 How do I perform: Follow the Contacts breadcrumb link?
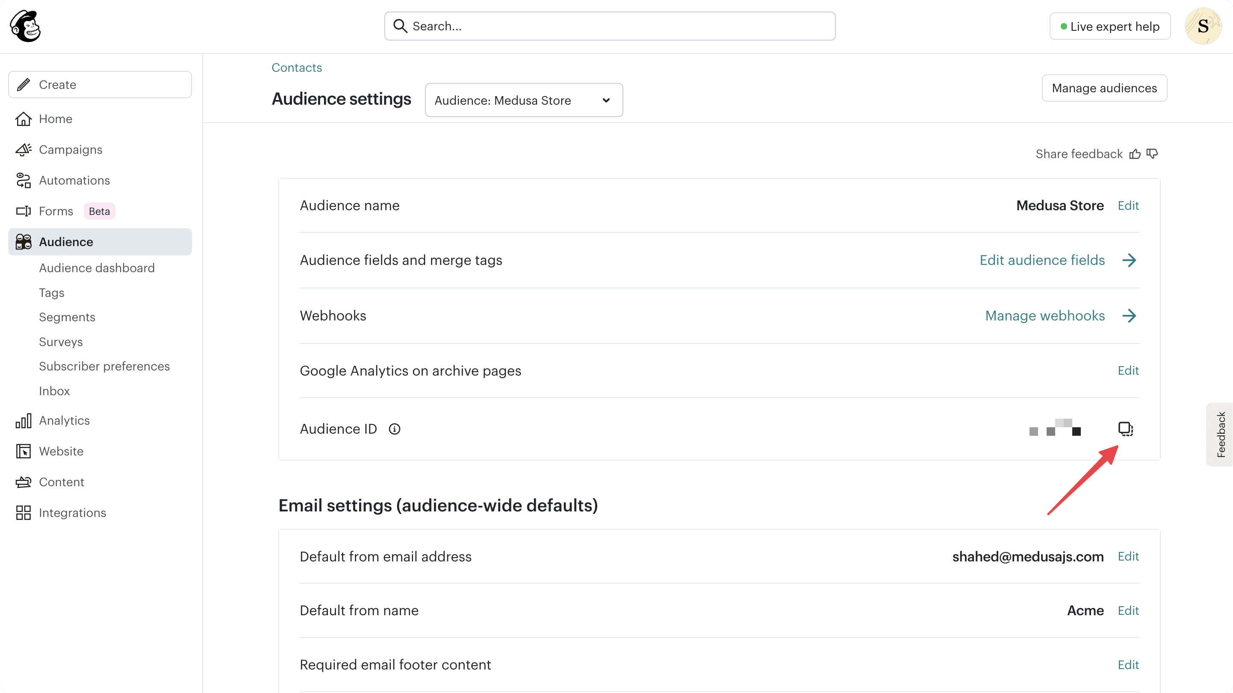point(296,68)
